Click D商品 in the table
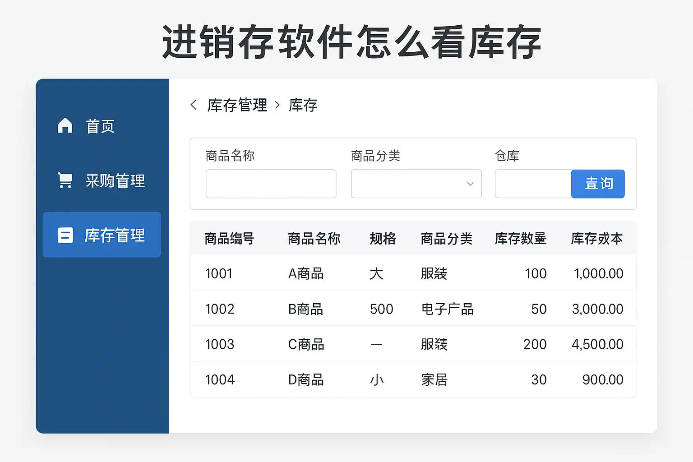This screenshot has width=693, height=462. point(306,380)
